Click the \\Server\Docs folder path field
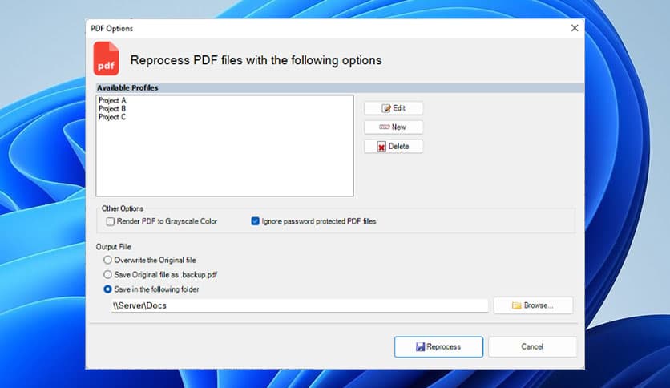This screenshot has height=388, width=670. click(300, 305)
